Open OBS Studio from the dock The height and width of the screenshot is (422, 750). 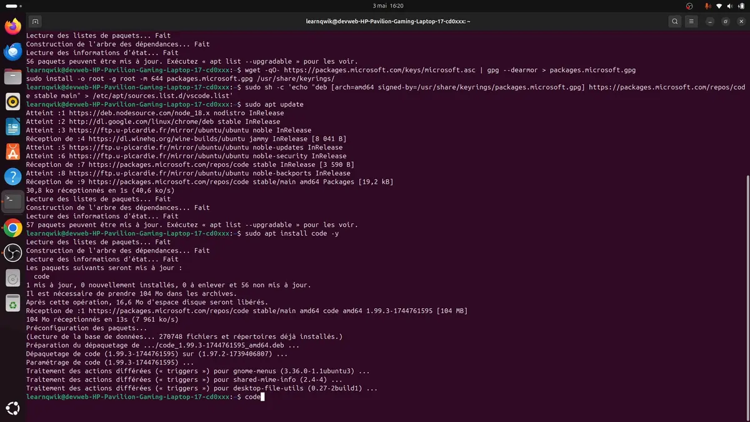point(13,253)
